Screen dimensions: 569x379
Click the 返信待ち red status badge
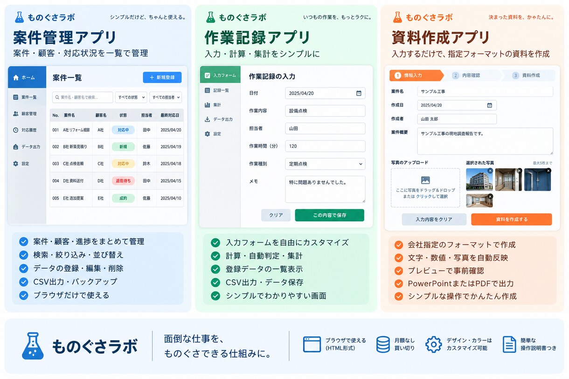pos(123,181)
